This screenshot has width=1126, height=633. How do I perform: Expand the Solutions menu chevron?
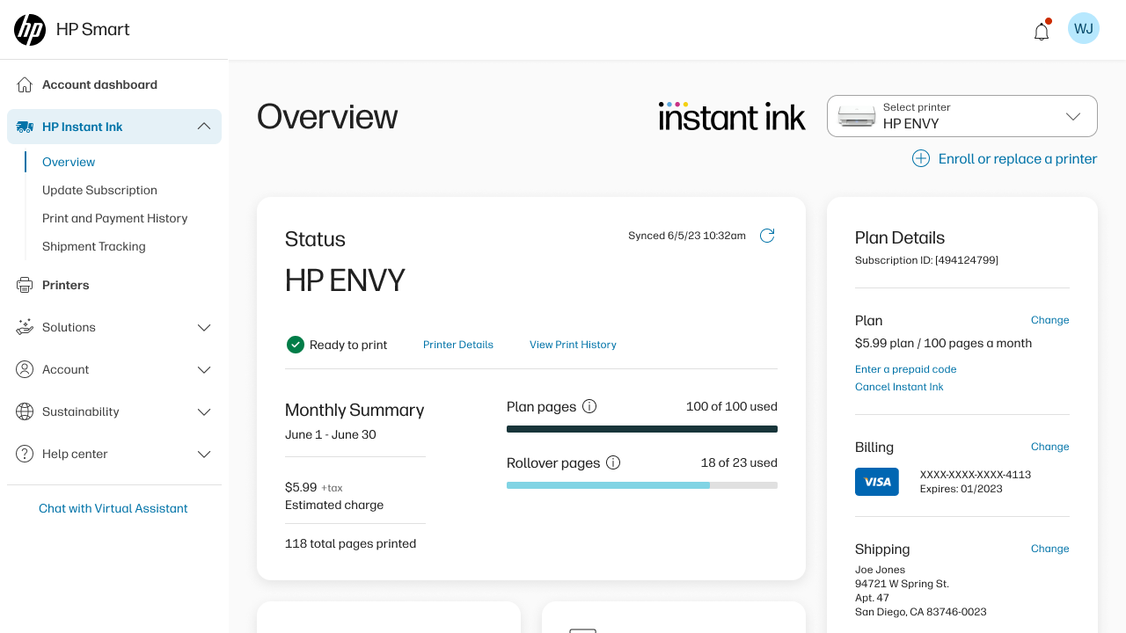pos(204,327)
